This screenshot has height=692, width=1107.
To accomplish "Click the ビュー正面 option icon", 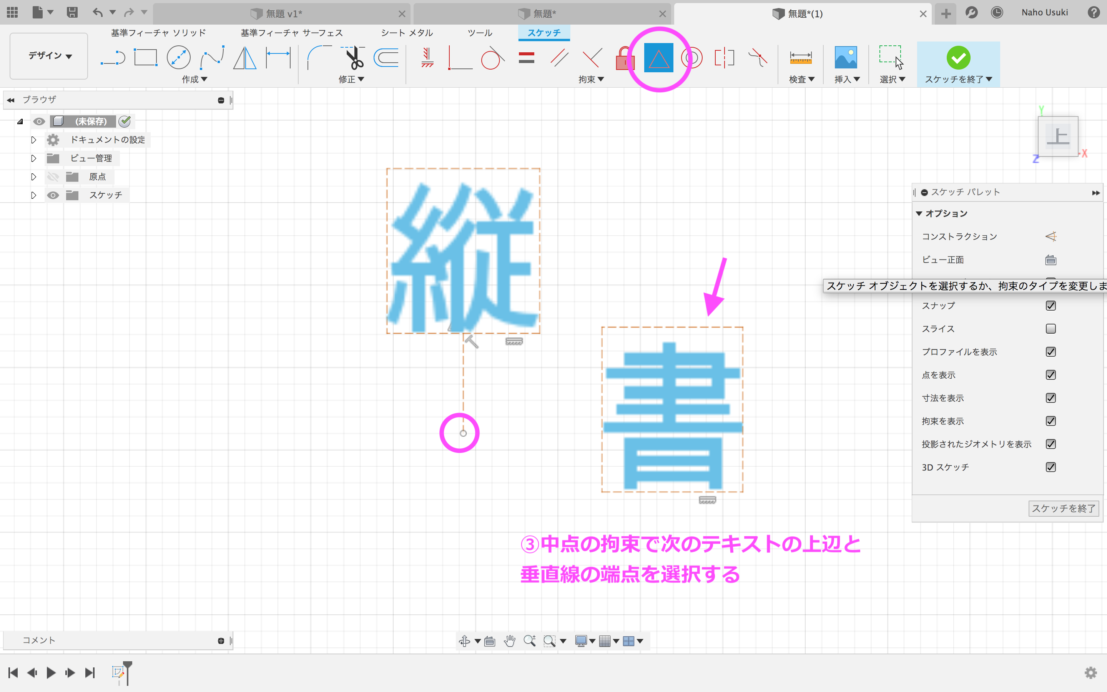I will click(x=1051, y=260).
